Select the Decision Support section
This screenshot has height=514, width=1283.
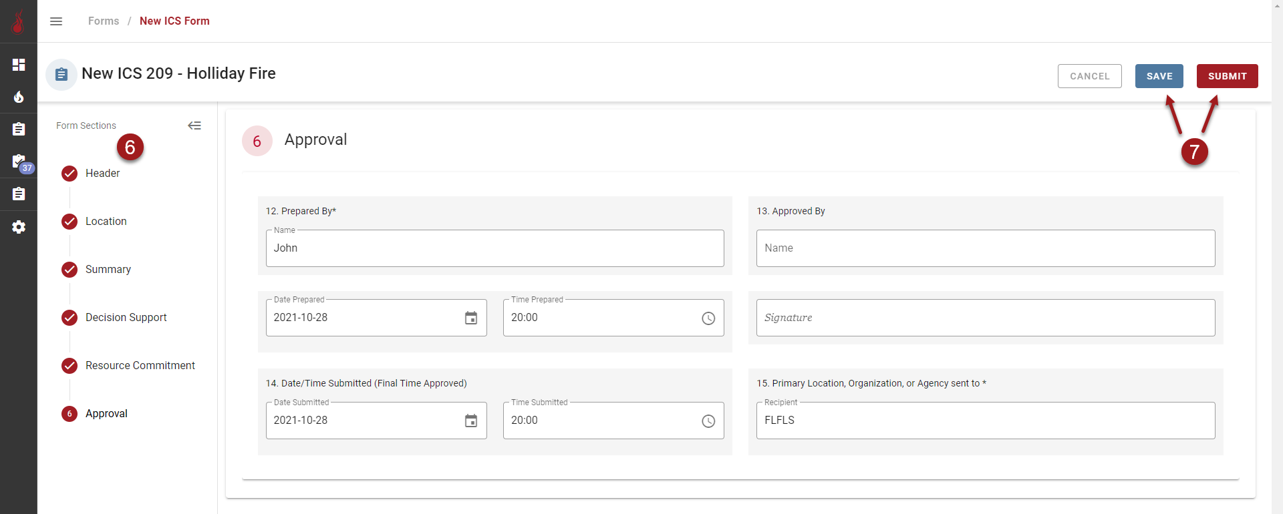point(126,318)
